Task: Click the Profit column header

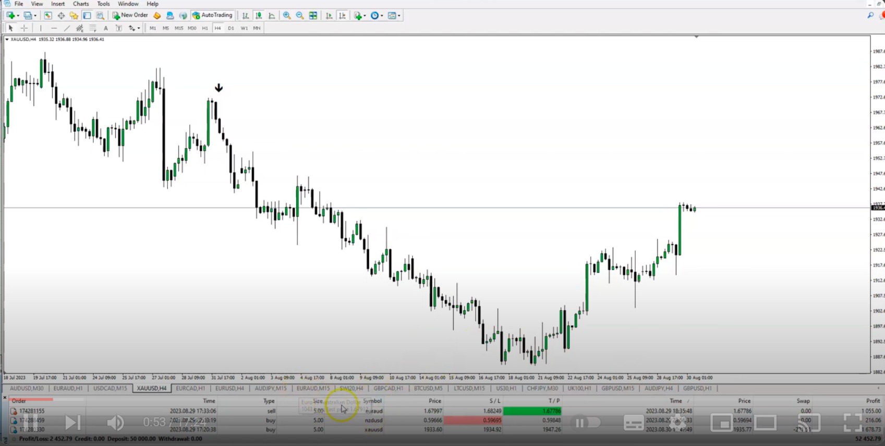Action: [872, 401]
